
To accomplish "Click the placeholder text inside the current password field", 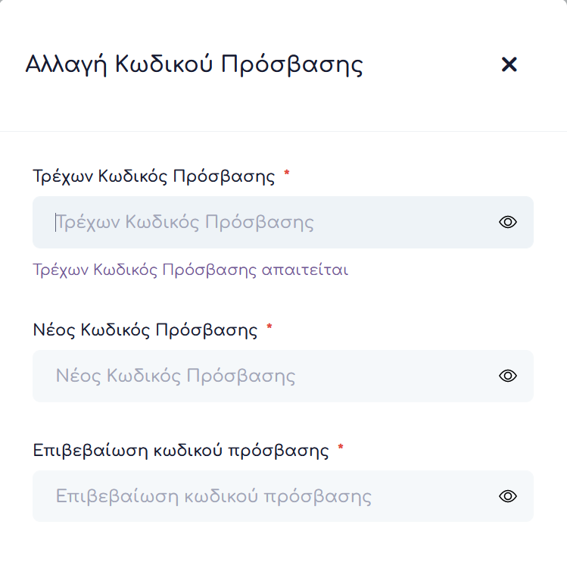I will tap(185, 223).
